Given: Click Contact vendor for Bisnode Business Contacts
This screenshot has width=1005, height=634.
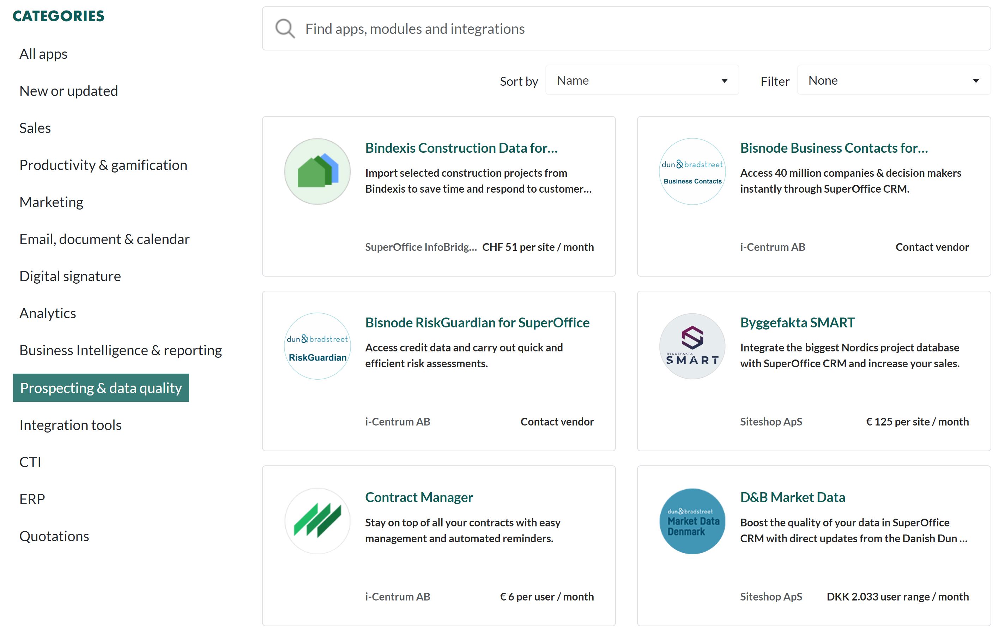Looking at the screenshot, I should [x=932, y=247].
